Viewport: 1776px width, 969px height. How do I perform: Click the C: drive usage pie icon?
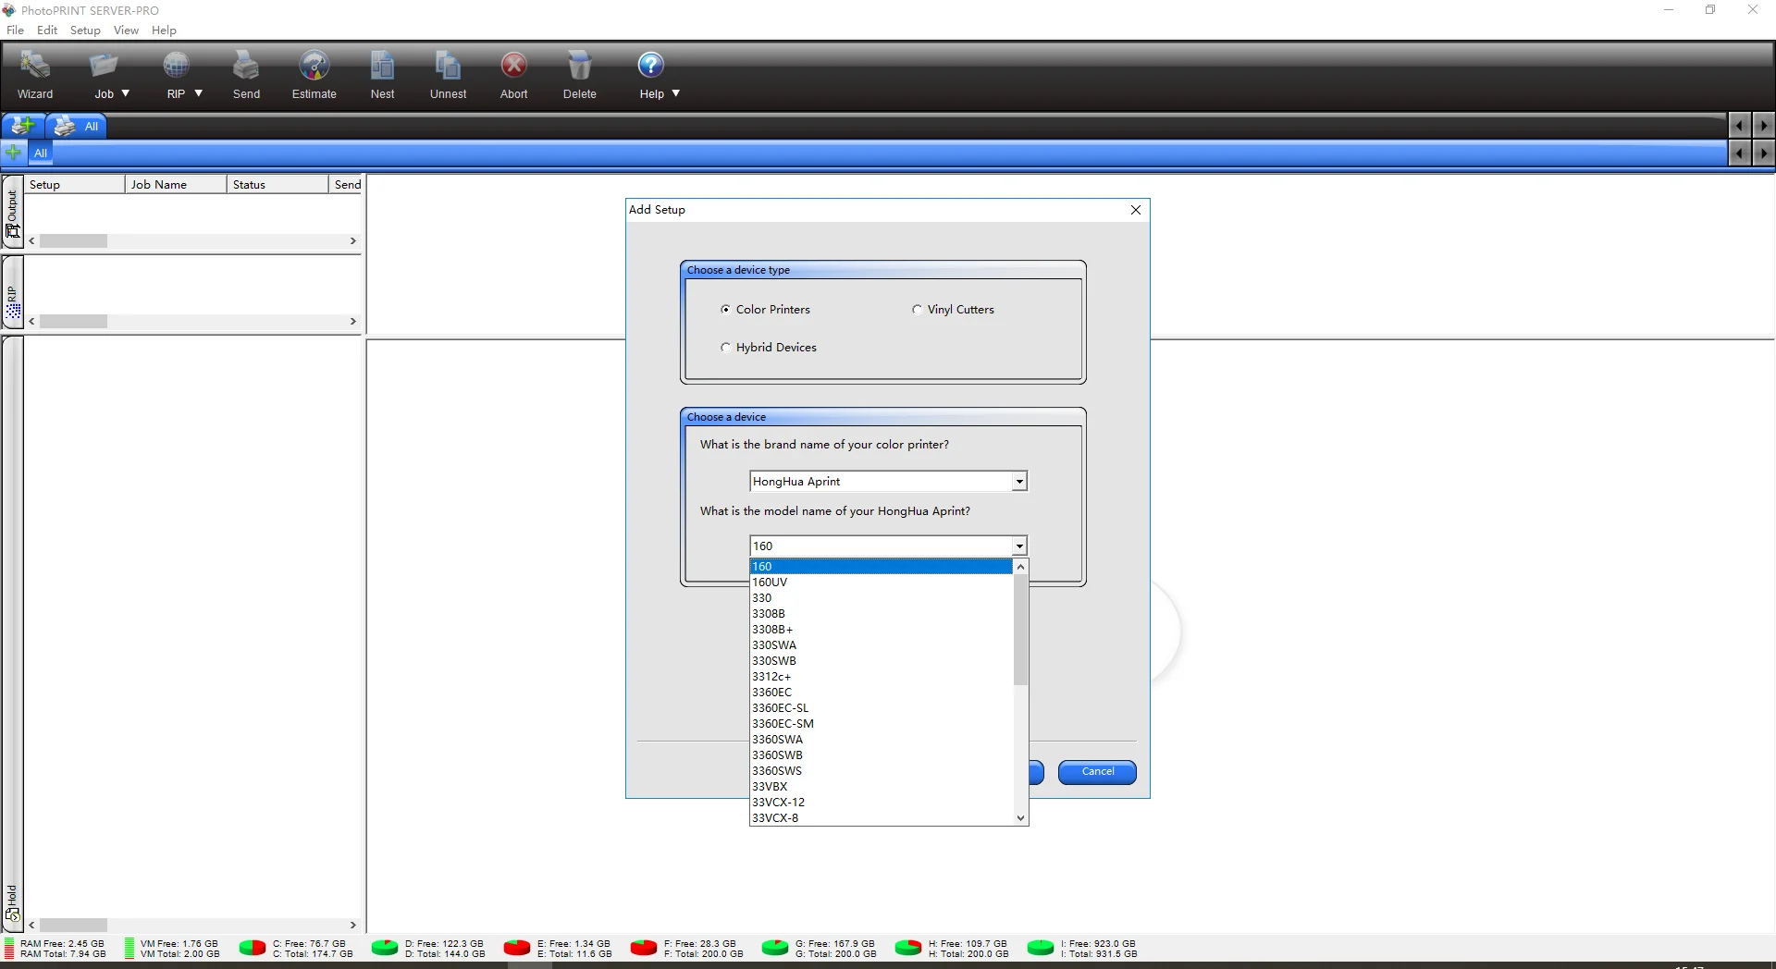[x=253, y=948]
